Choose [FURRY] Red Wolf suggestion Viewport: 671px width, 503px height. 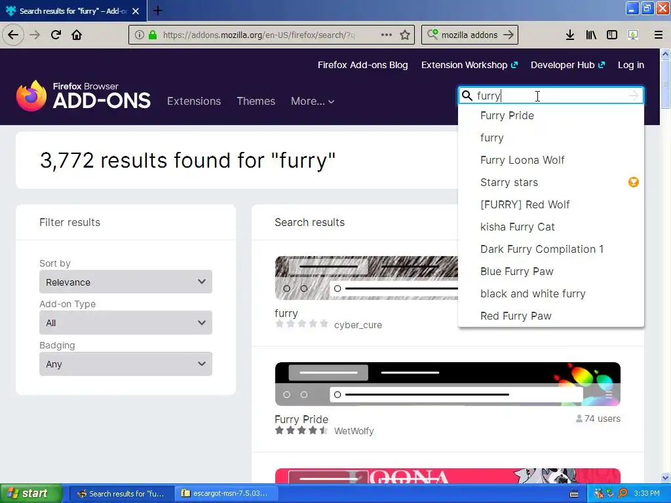click(550, 204)
